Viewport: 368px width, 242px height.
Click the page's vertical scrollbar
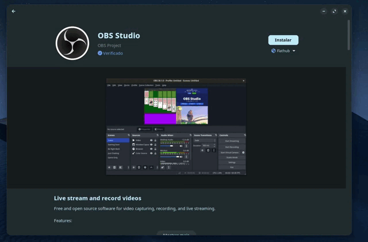pos(348,35)
